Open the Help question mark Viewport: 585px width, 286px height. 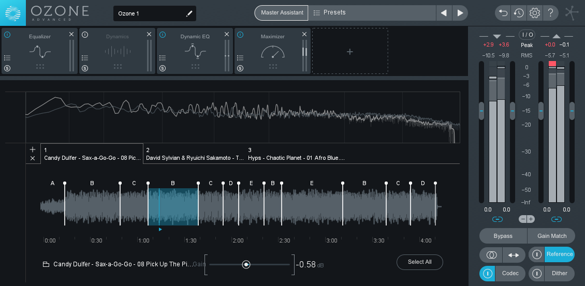[x=550, y=13]
